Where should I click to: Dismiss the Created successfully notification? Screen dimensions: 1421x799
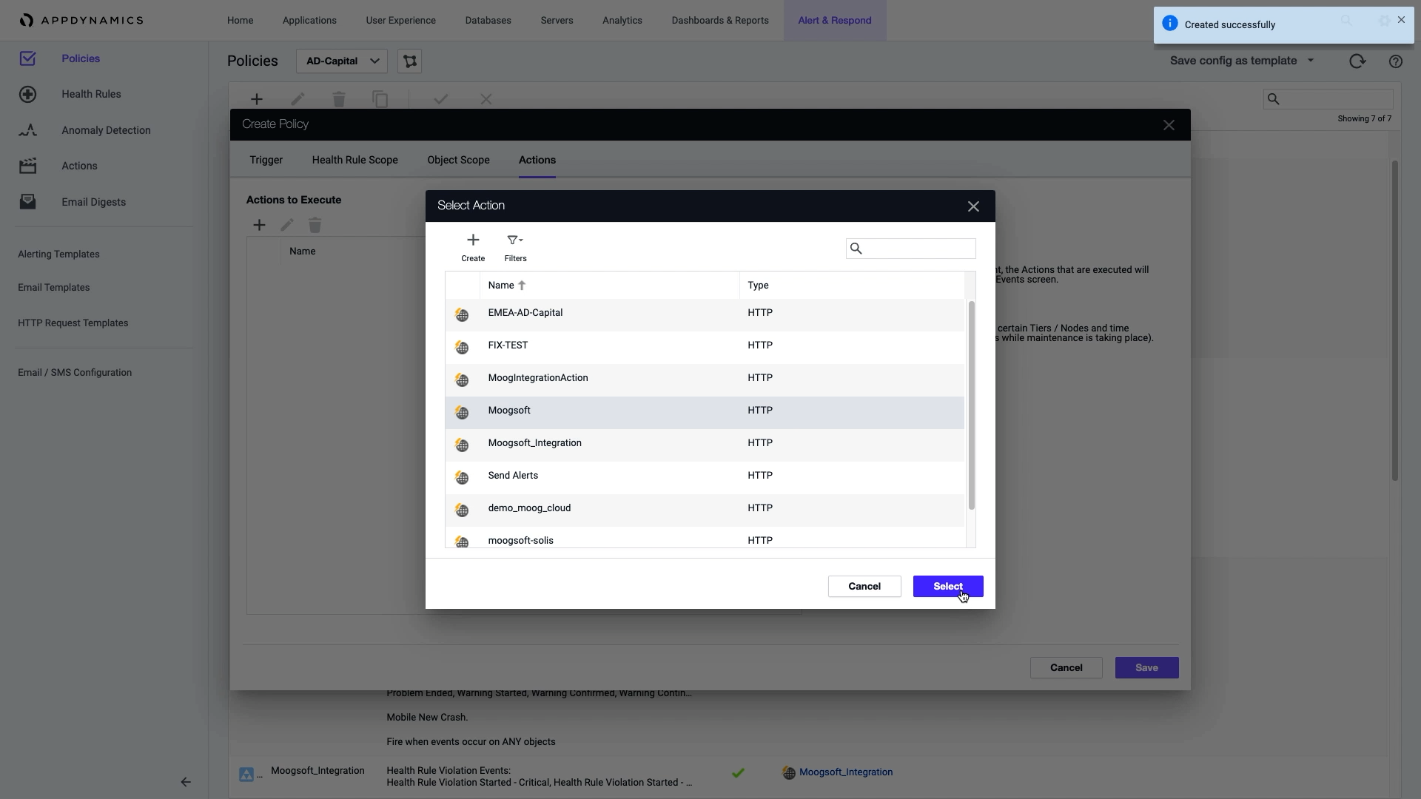click(1401, 20)
